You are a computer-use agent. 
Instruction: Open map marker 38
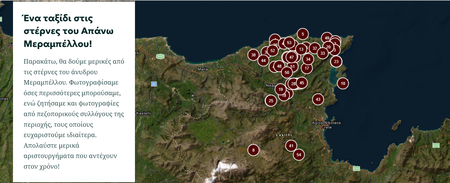coord(253,55)
